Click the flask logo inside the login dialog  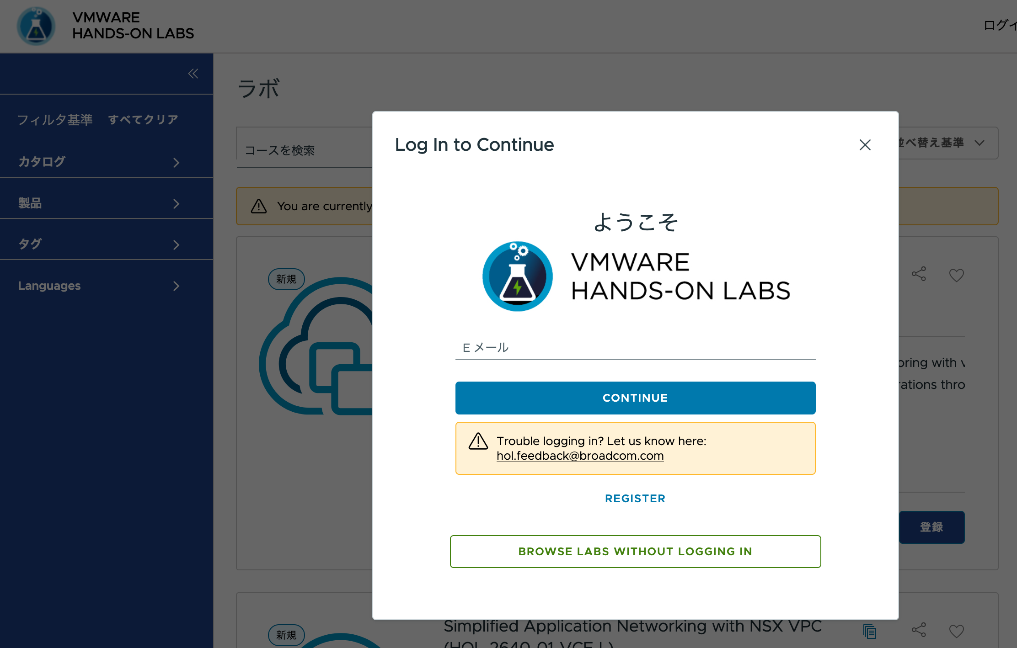[x=517, y=276]
